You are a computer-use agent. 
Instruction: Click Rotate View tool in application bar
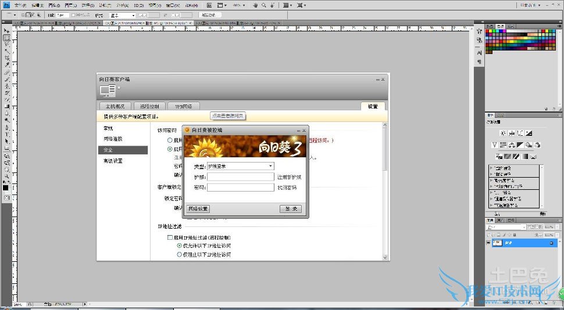point(272,5)
